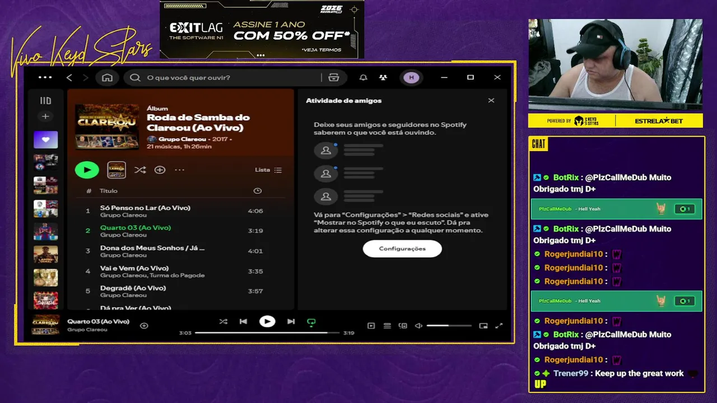The image size is (717, 403).
Task: Open now-playing cover art in bottom bar
Action: [x=45, y=325]
